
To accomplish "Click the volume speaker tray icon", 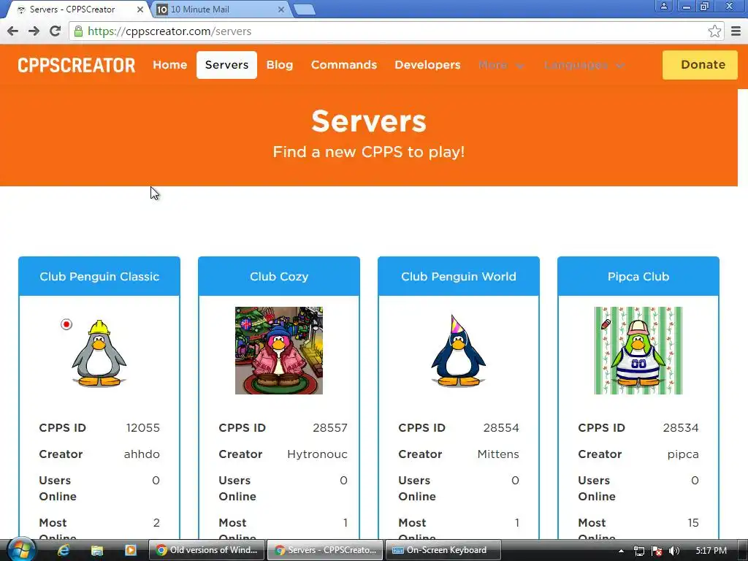I will point(674,551).
